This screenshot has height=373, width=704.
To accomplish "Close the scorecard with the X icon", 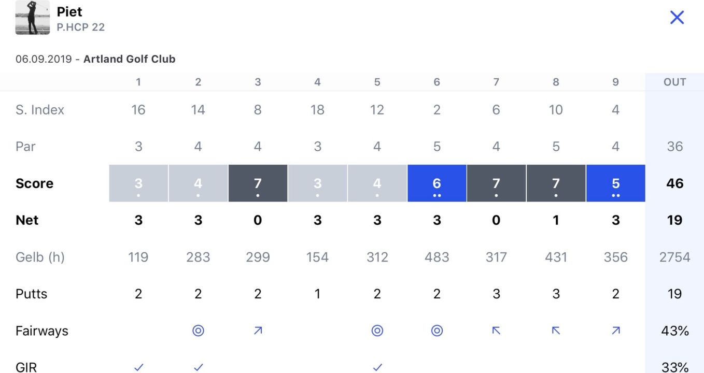I will (x=677, y=18).
